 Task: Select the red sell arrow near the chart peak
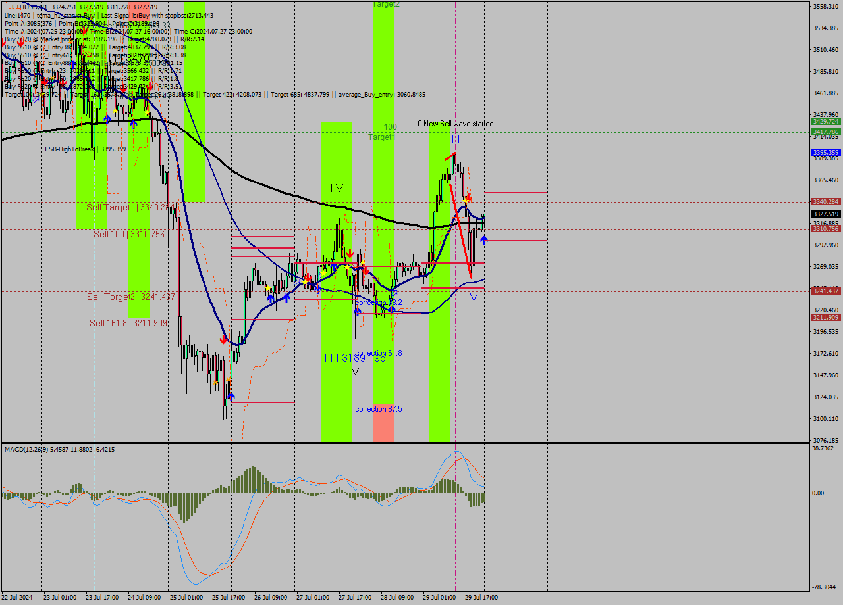(470, 198)
